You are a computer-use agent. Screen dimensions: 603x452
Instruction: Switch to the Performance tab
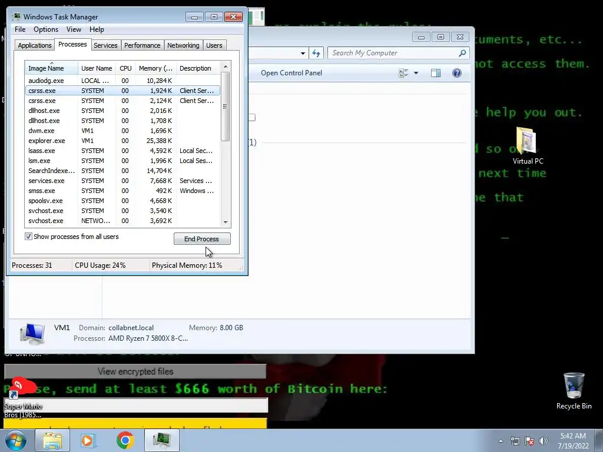(142, 45)
